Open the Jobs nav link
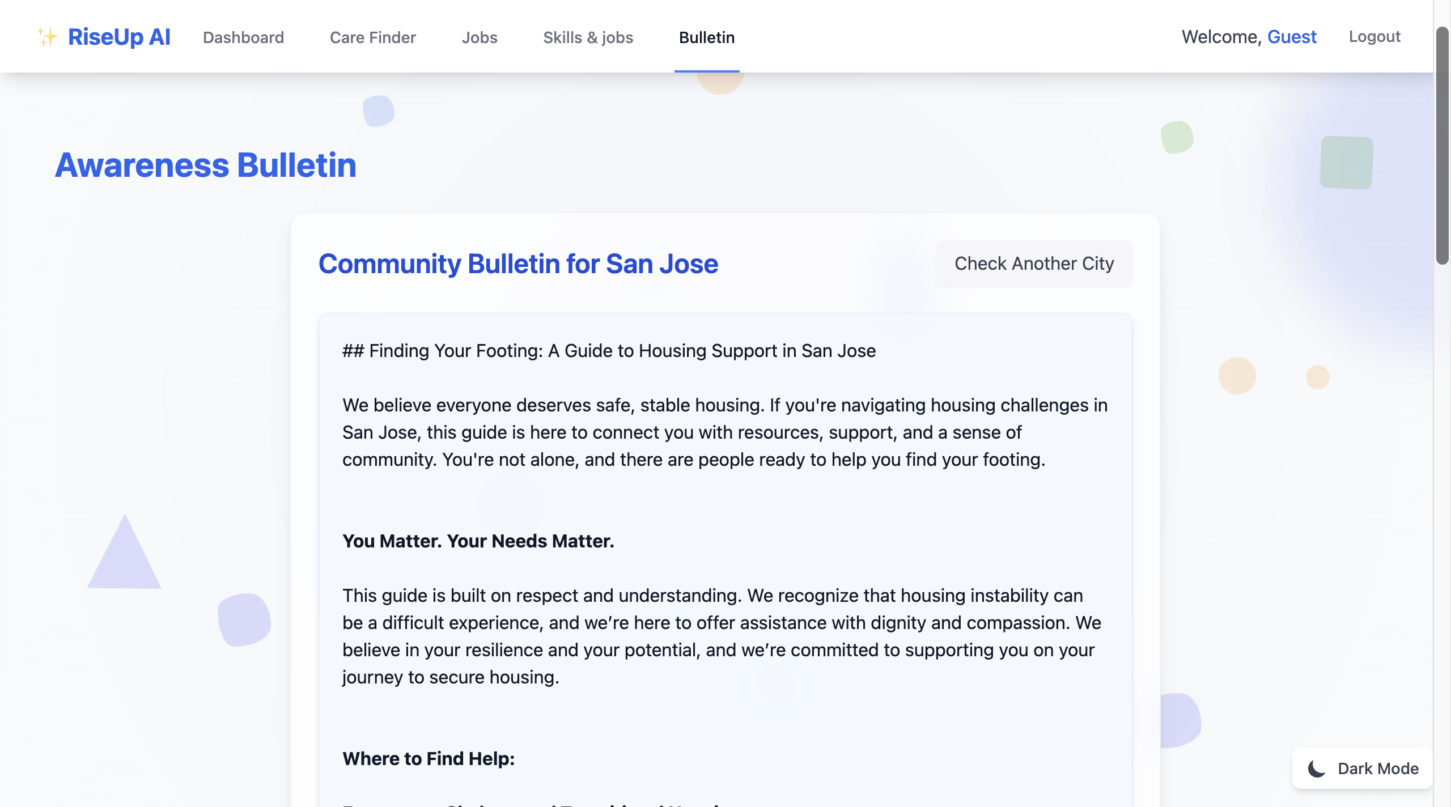1451x807 pixels. [479, 37]
